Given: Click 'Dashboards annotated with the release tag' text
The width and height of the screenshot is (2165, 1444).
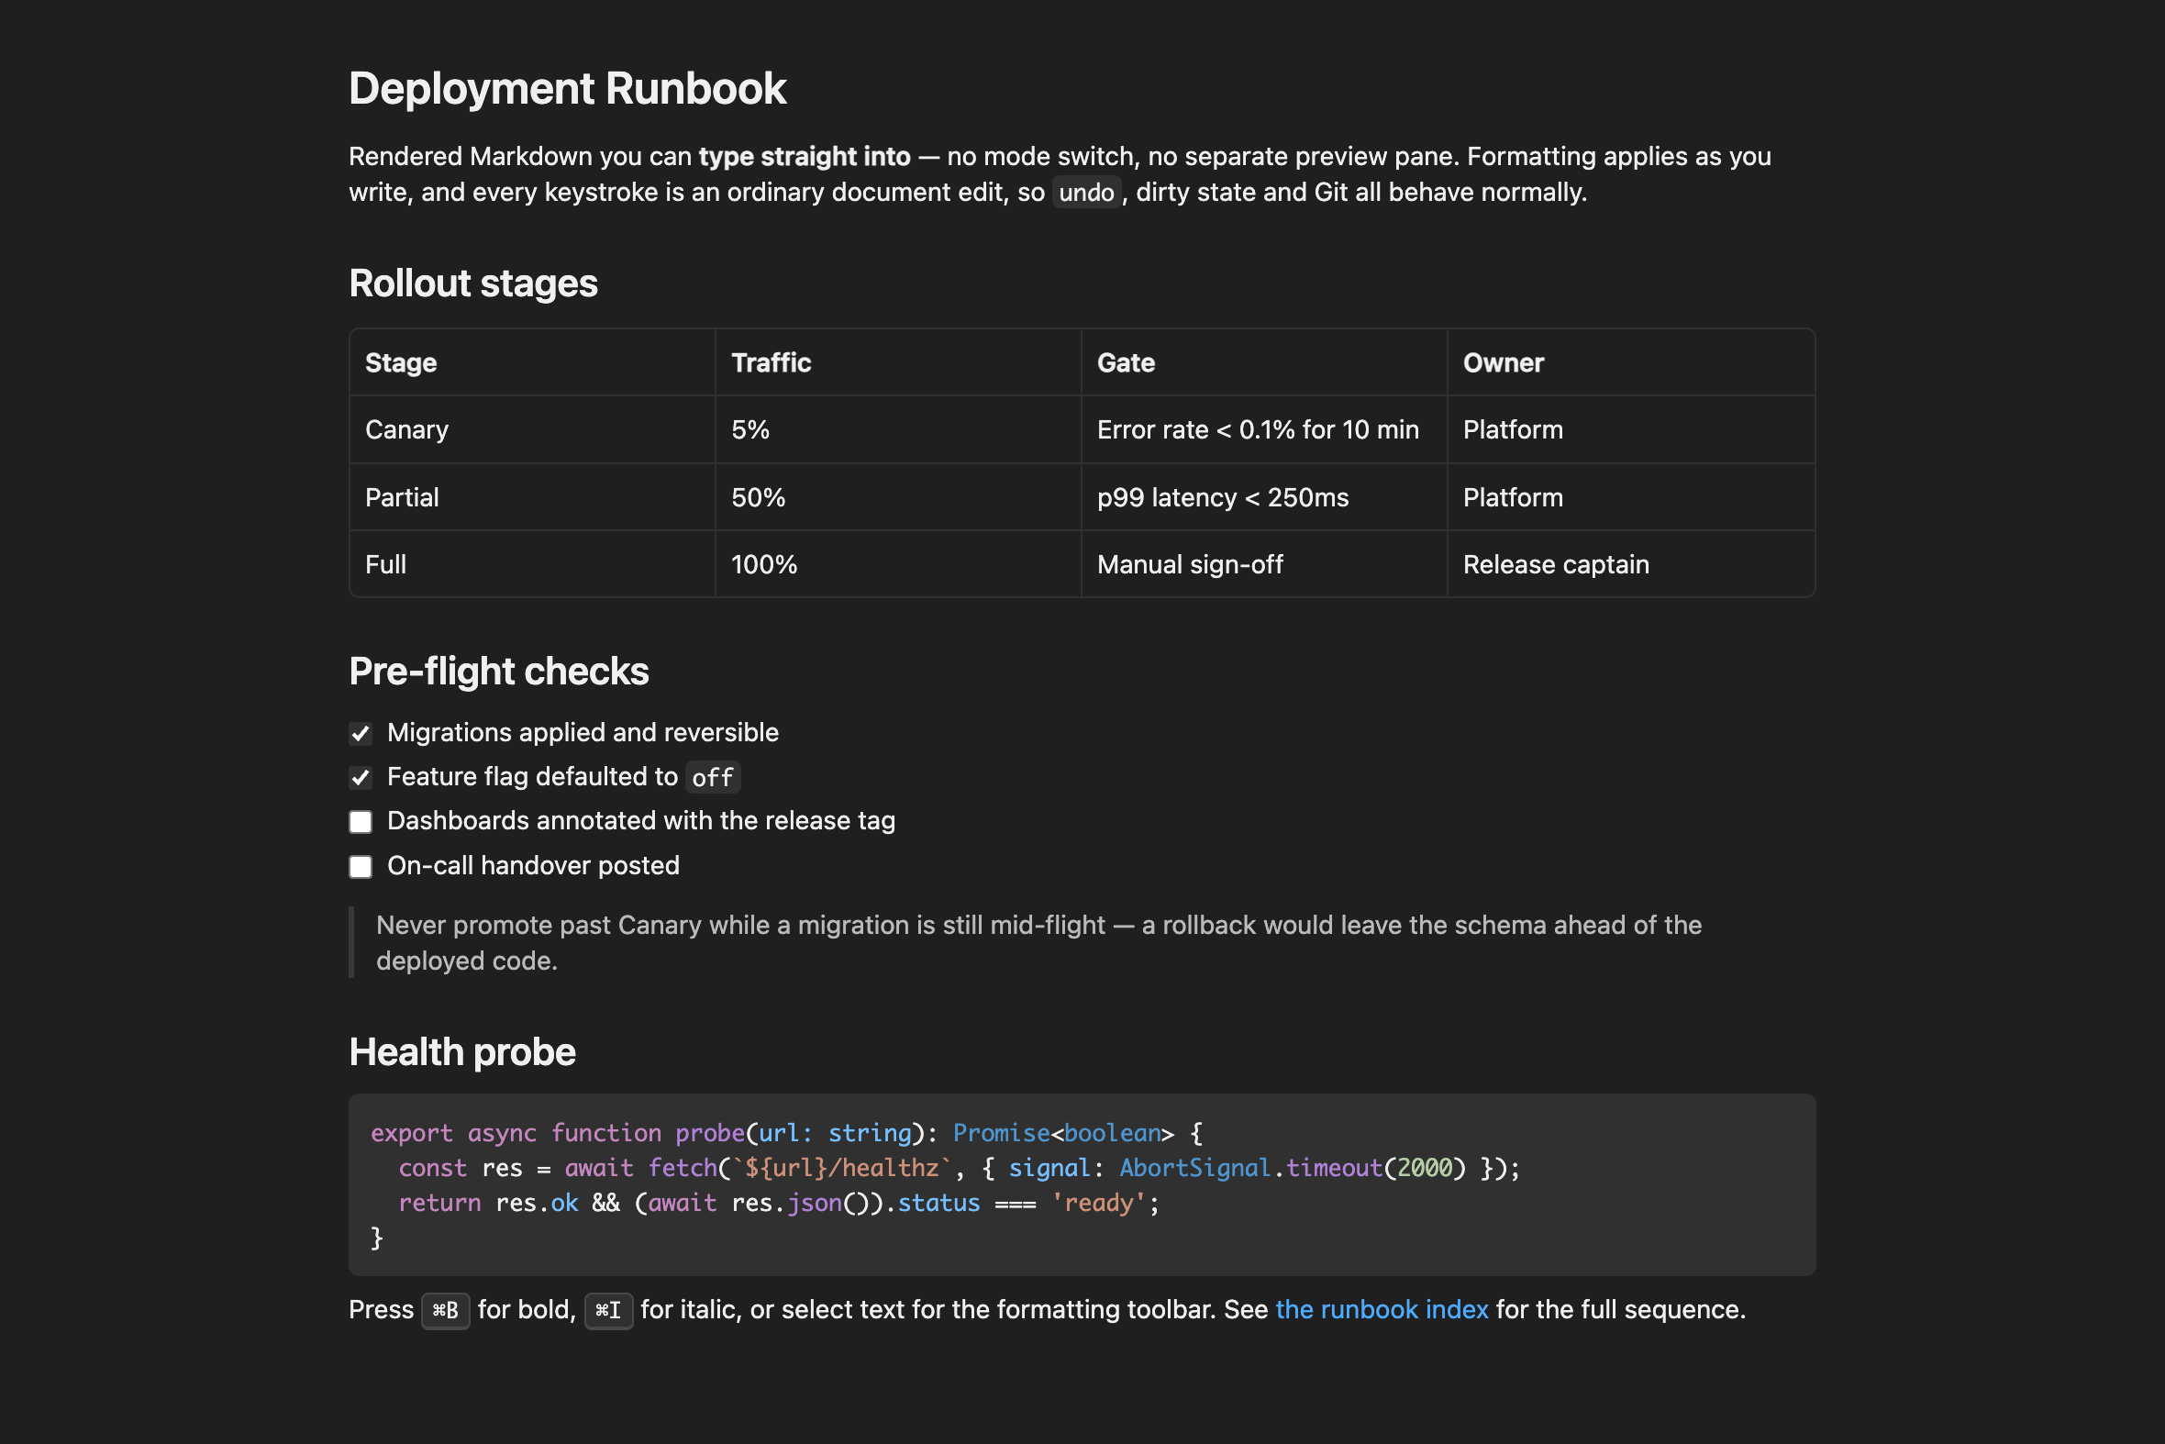Looking at the screenshot, I should [x=641, y=821].
